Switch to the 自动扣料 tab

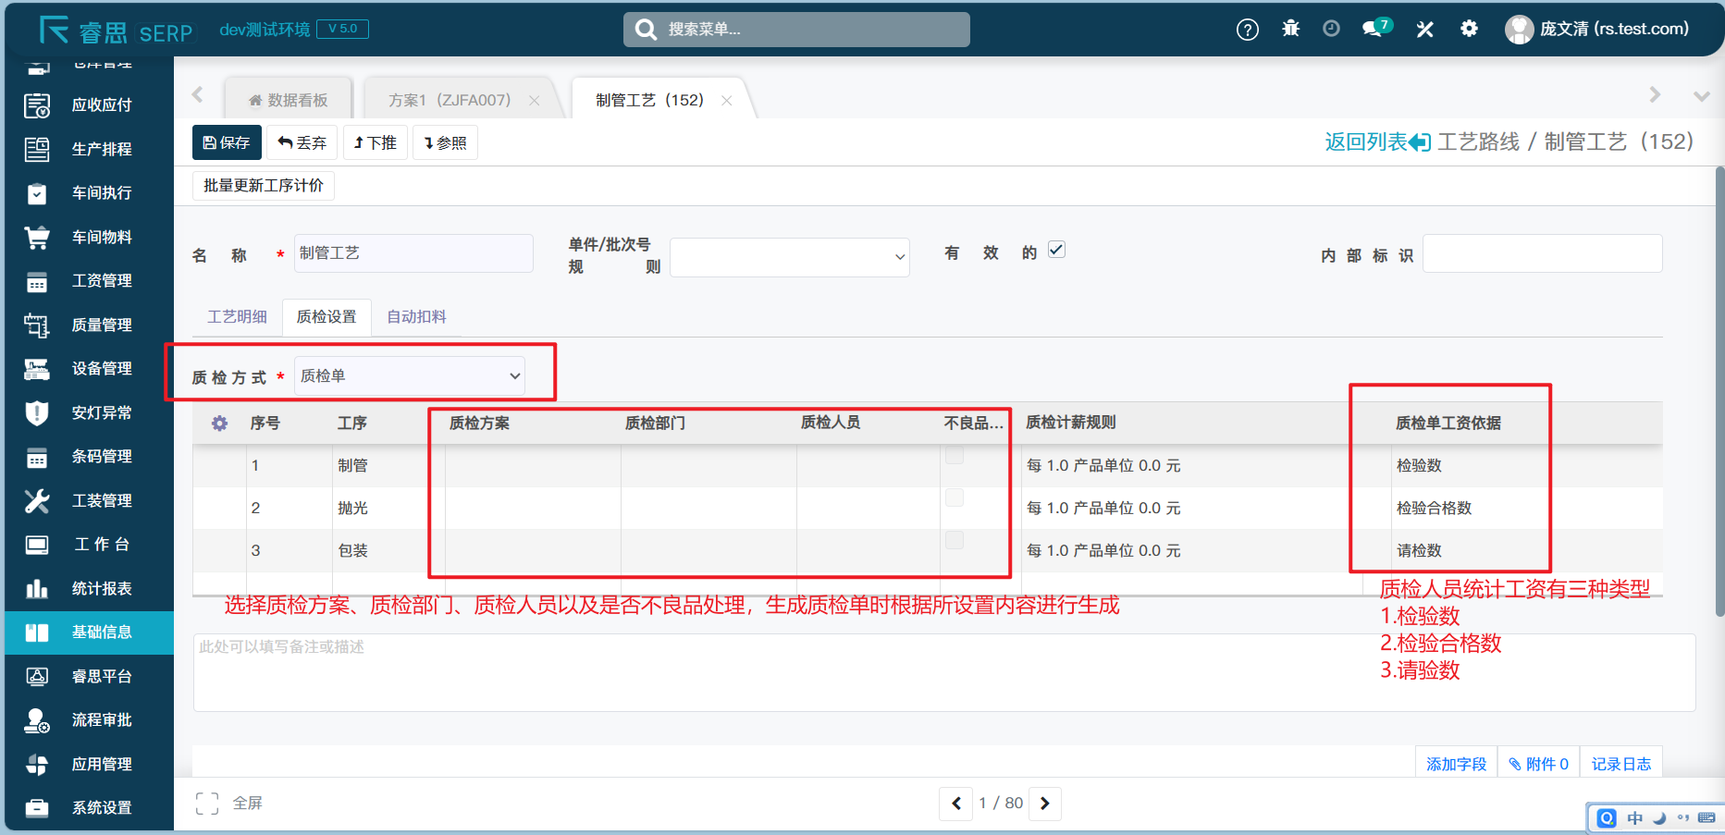tap(416, 317)
